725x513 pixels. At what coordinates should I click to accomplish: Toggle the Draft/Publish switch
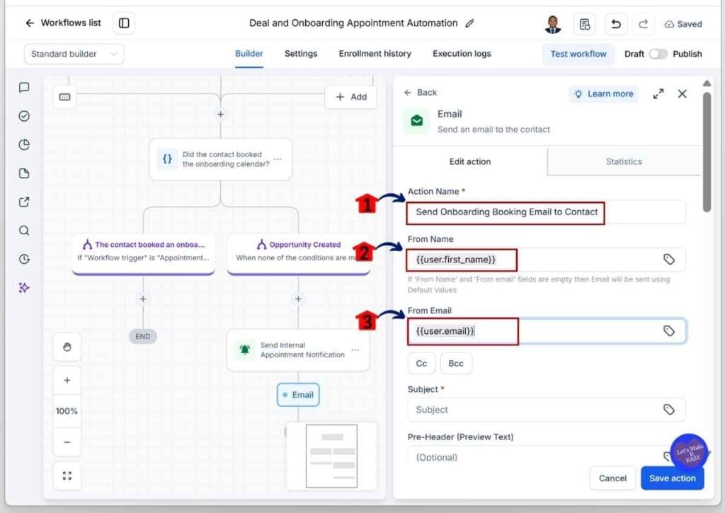tap(658, 54)
